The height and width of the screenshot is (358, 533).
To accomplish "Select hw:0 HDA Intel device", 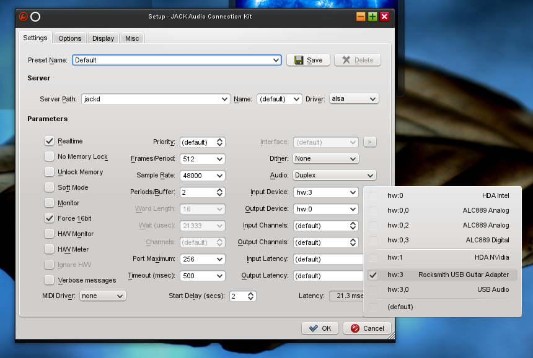I will [442, 195].
